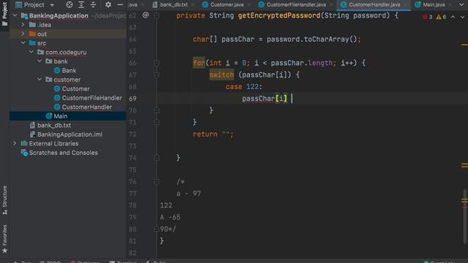Collapse the BankingApplication root node

(15, 15)
